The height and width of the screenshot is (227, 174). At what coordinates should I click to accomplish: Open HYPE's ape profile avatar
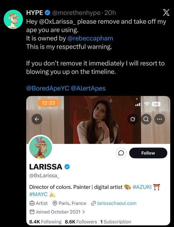point(13,19)
